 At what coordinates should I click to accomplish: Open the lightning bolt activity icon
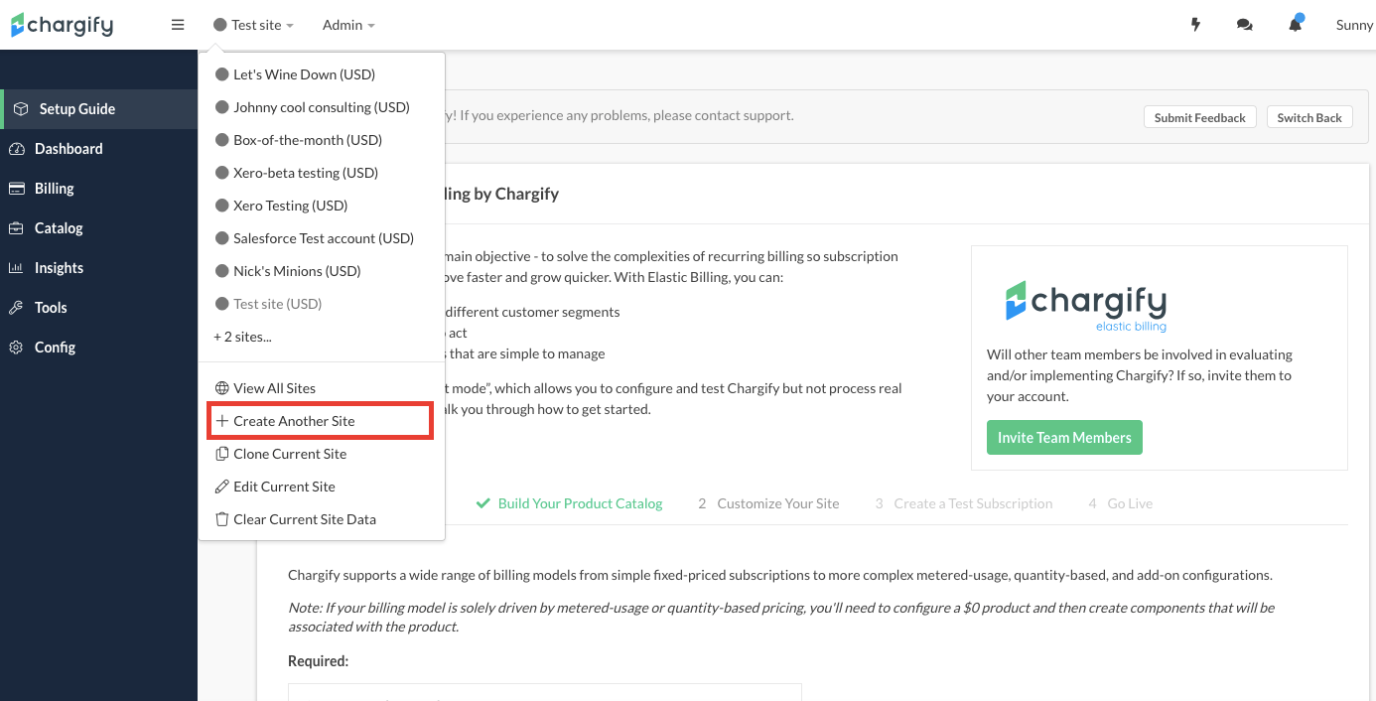(1195, 25)
